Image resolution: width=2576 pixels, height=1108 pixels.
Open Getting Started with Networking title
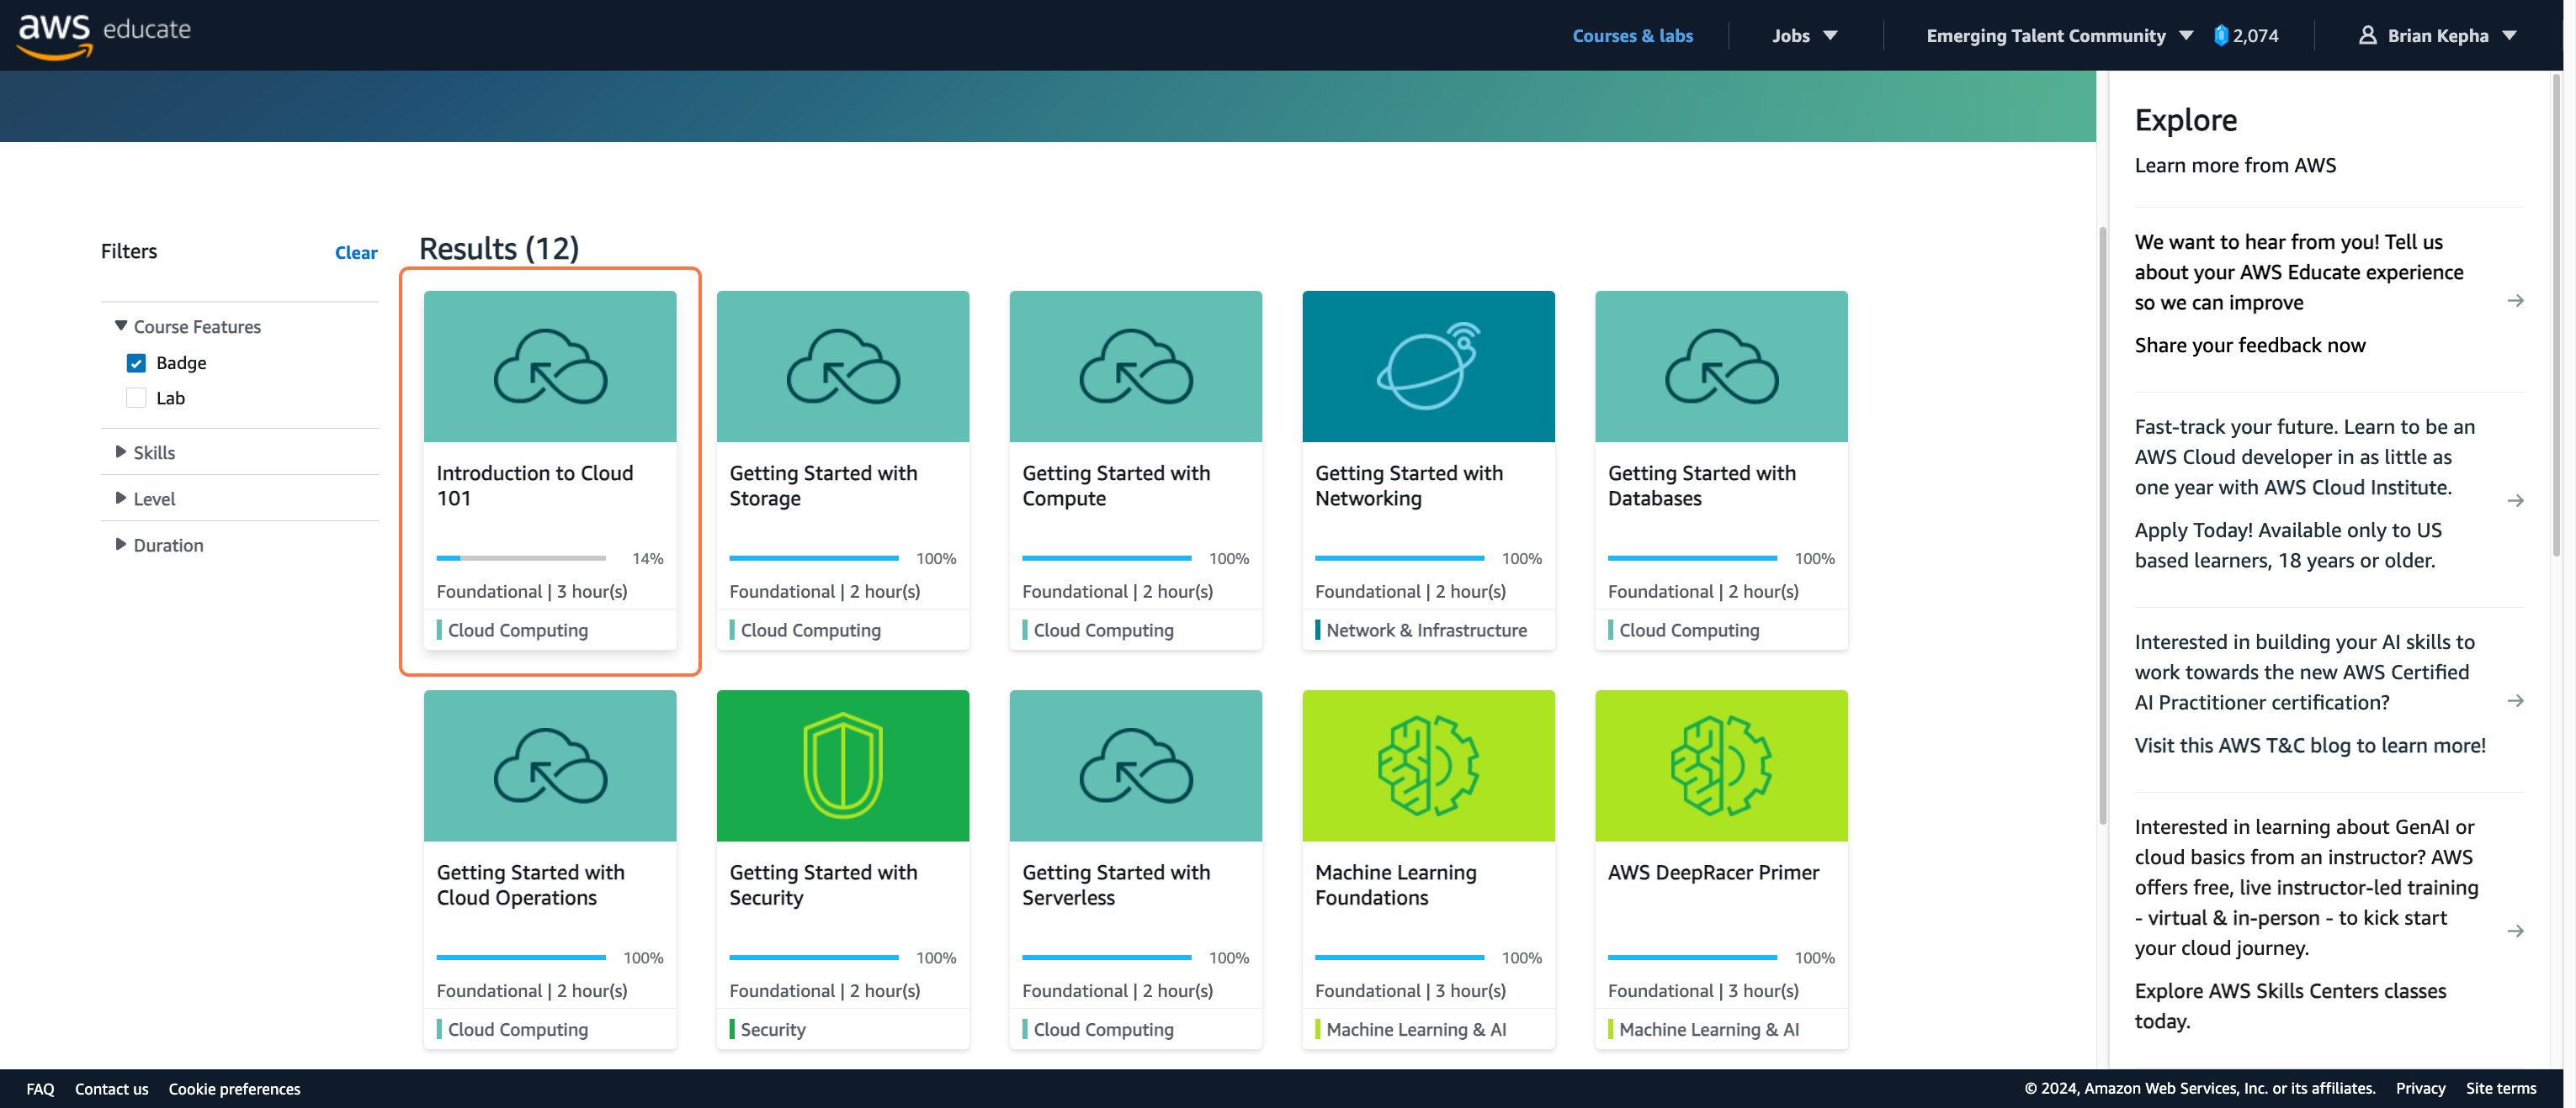click(x=1409, y=486)
